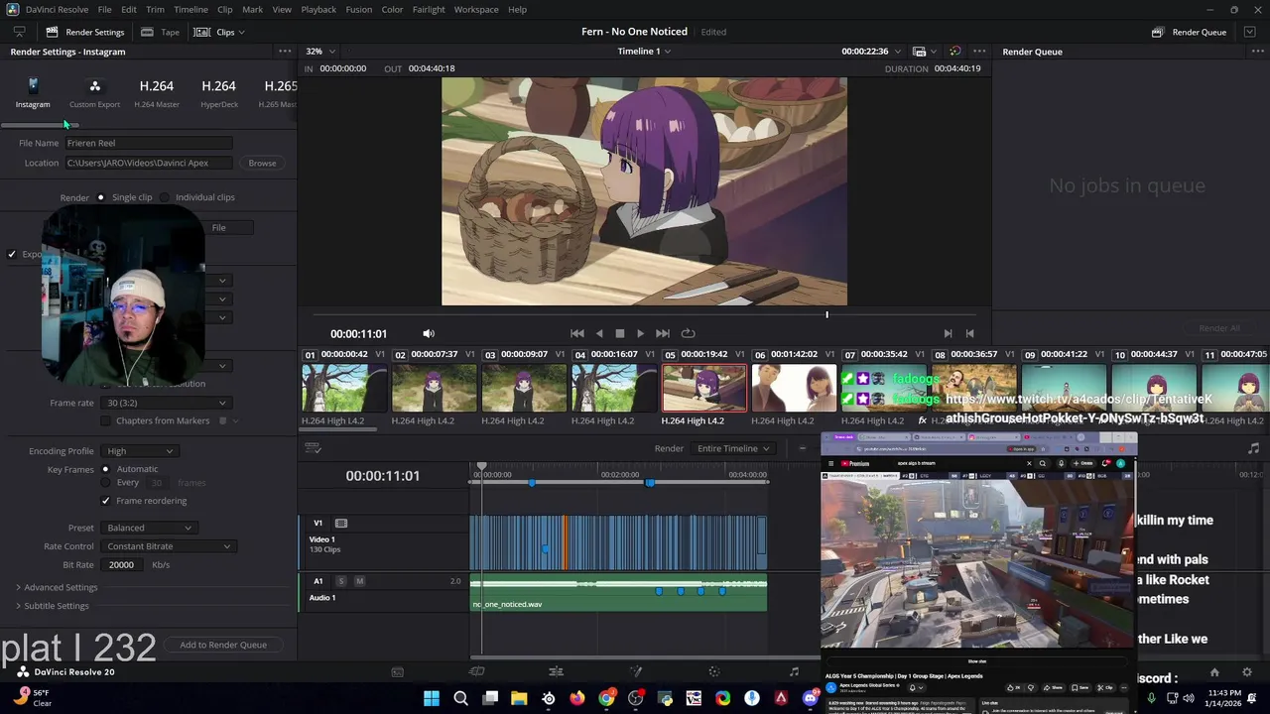The width and height of the screenshot is (1270, 714).
Task: Expand Advanced Settings section
Action: pyautogui.click(x=56, y=587)
